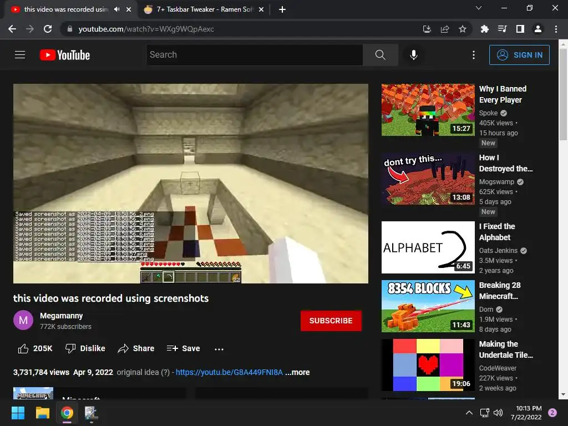Click the address bar URL
Screen dimensions: 568x426
tap(146, 29)
